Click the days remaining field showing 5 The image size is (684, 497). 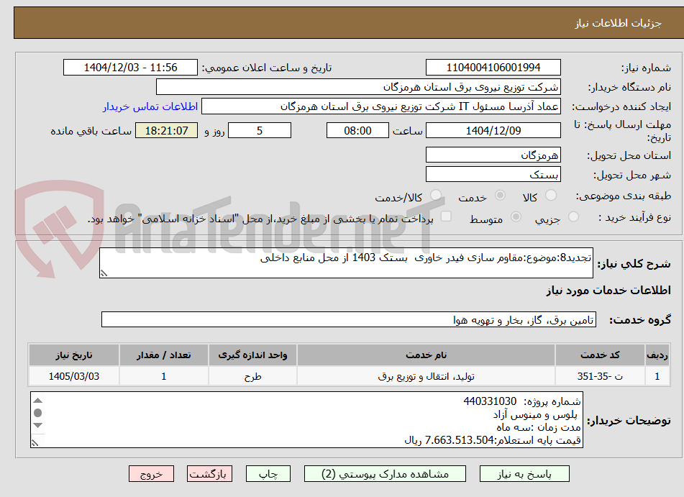click(x=260, y=130)
